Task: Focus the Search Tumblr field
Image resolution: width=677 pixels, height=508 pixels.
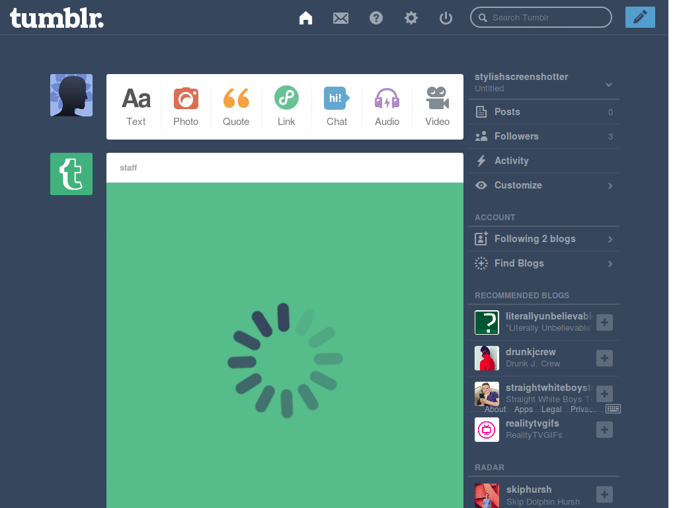Action: click(x=541, y=17)
